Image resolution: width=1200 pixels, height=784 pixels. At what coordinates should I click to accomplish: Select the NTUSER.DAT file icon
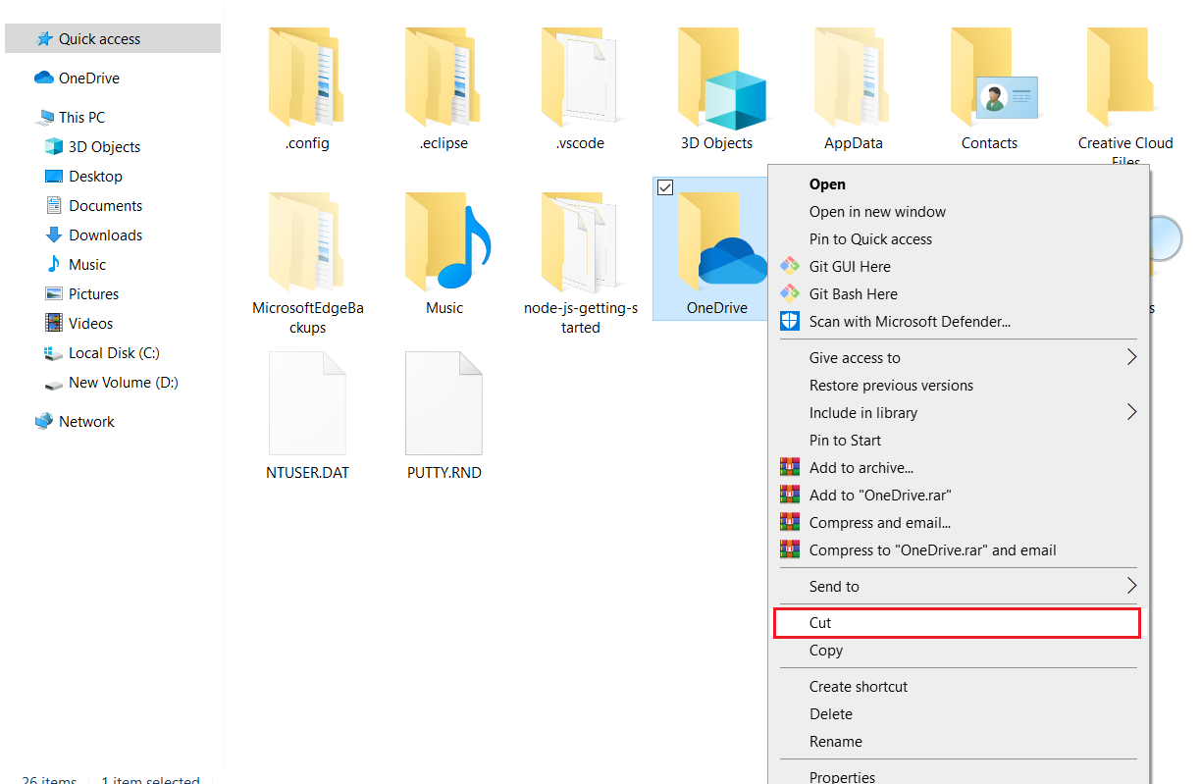tap(307, 403)
